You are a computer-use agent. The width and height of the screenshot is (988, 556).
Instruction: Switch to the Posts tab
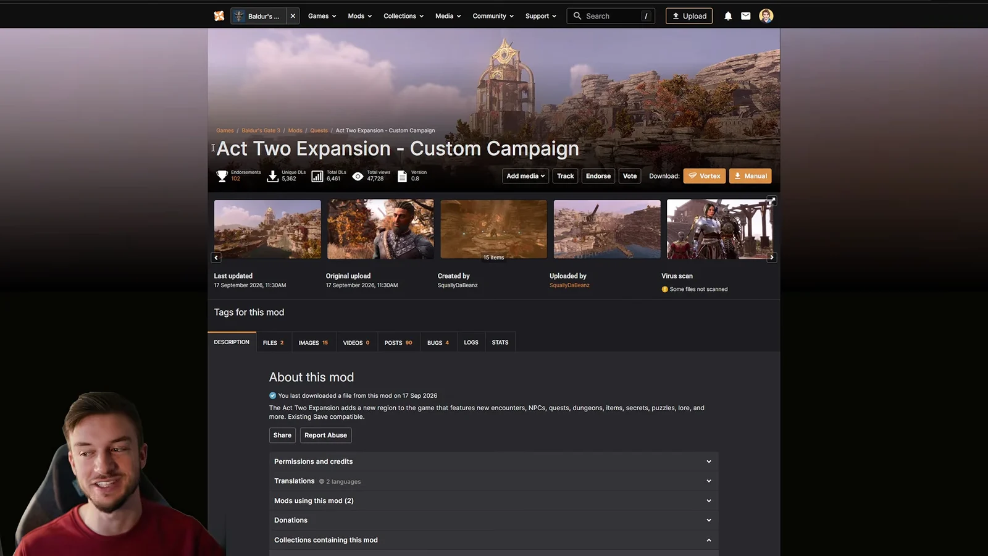398,342
